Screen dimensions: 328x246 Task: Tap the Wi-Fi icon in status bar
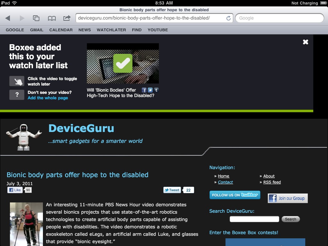pyautogui.click(x=14, y=3)
